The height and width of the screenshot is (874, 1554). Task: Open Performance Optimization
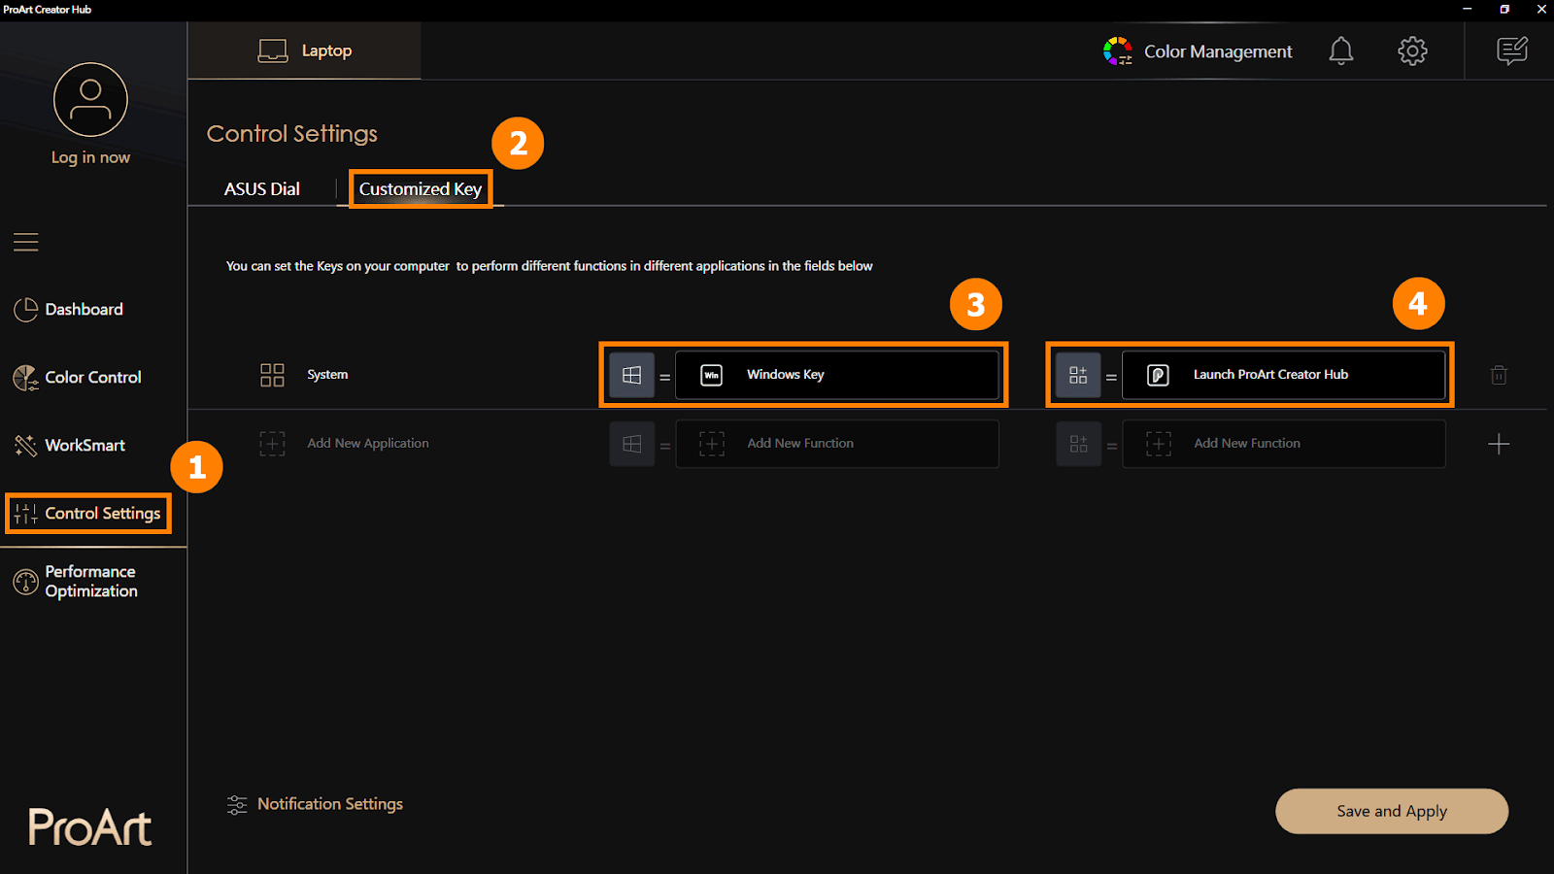[76, 581]
